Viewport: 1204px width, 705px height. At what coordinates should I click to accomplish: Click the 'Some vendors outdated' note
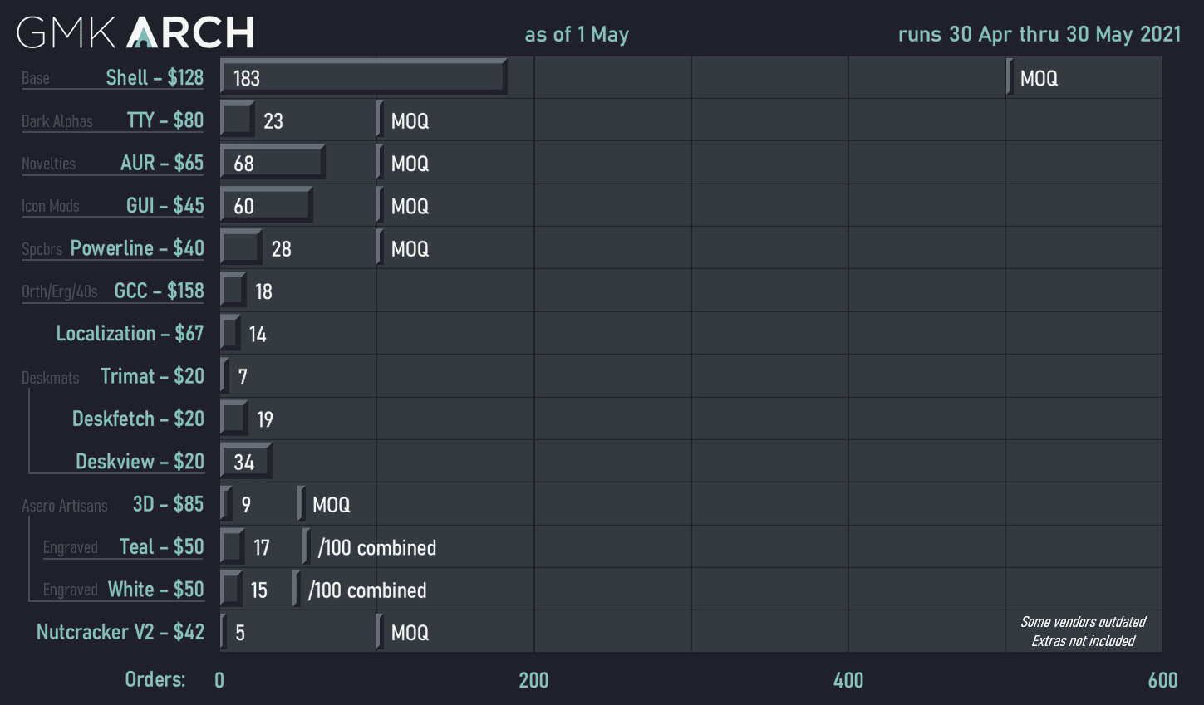pos(1083,622)
